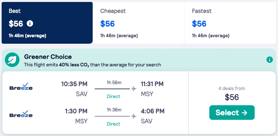Click the Direct label on the outbound flight
Screen dimensions: 278x136
pyautogui.click(x=113, y=96)
